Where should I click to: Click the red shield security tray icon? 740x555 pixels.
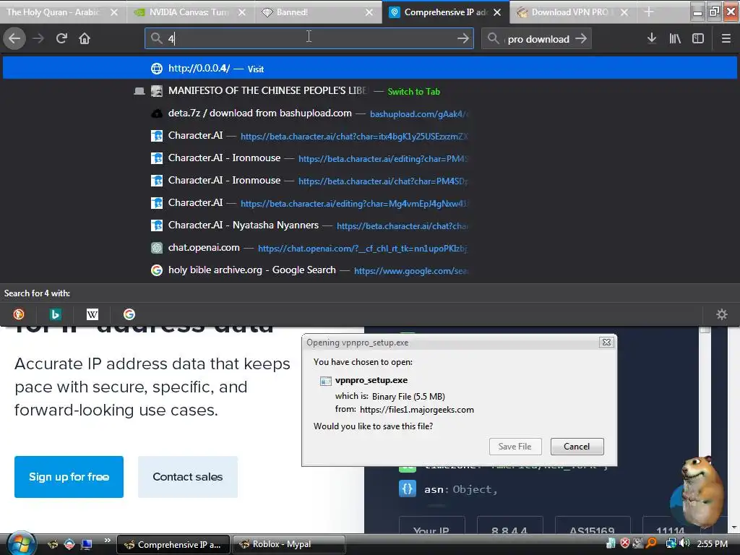point(625,543)
